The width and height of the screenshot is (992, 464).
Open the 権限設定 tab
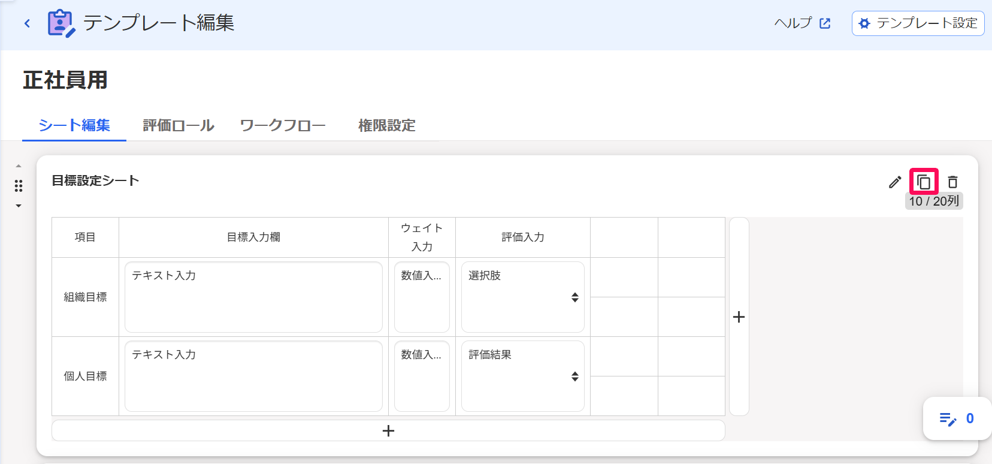pos(386,125)
